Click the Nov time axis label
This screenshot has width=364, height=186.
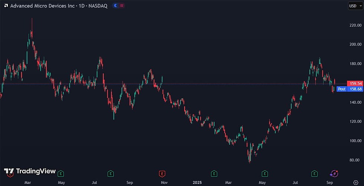pos(164,183)
